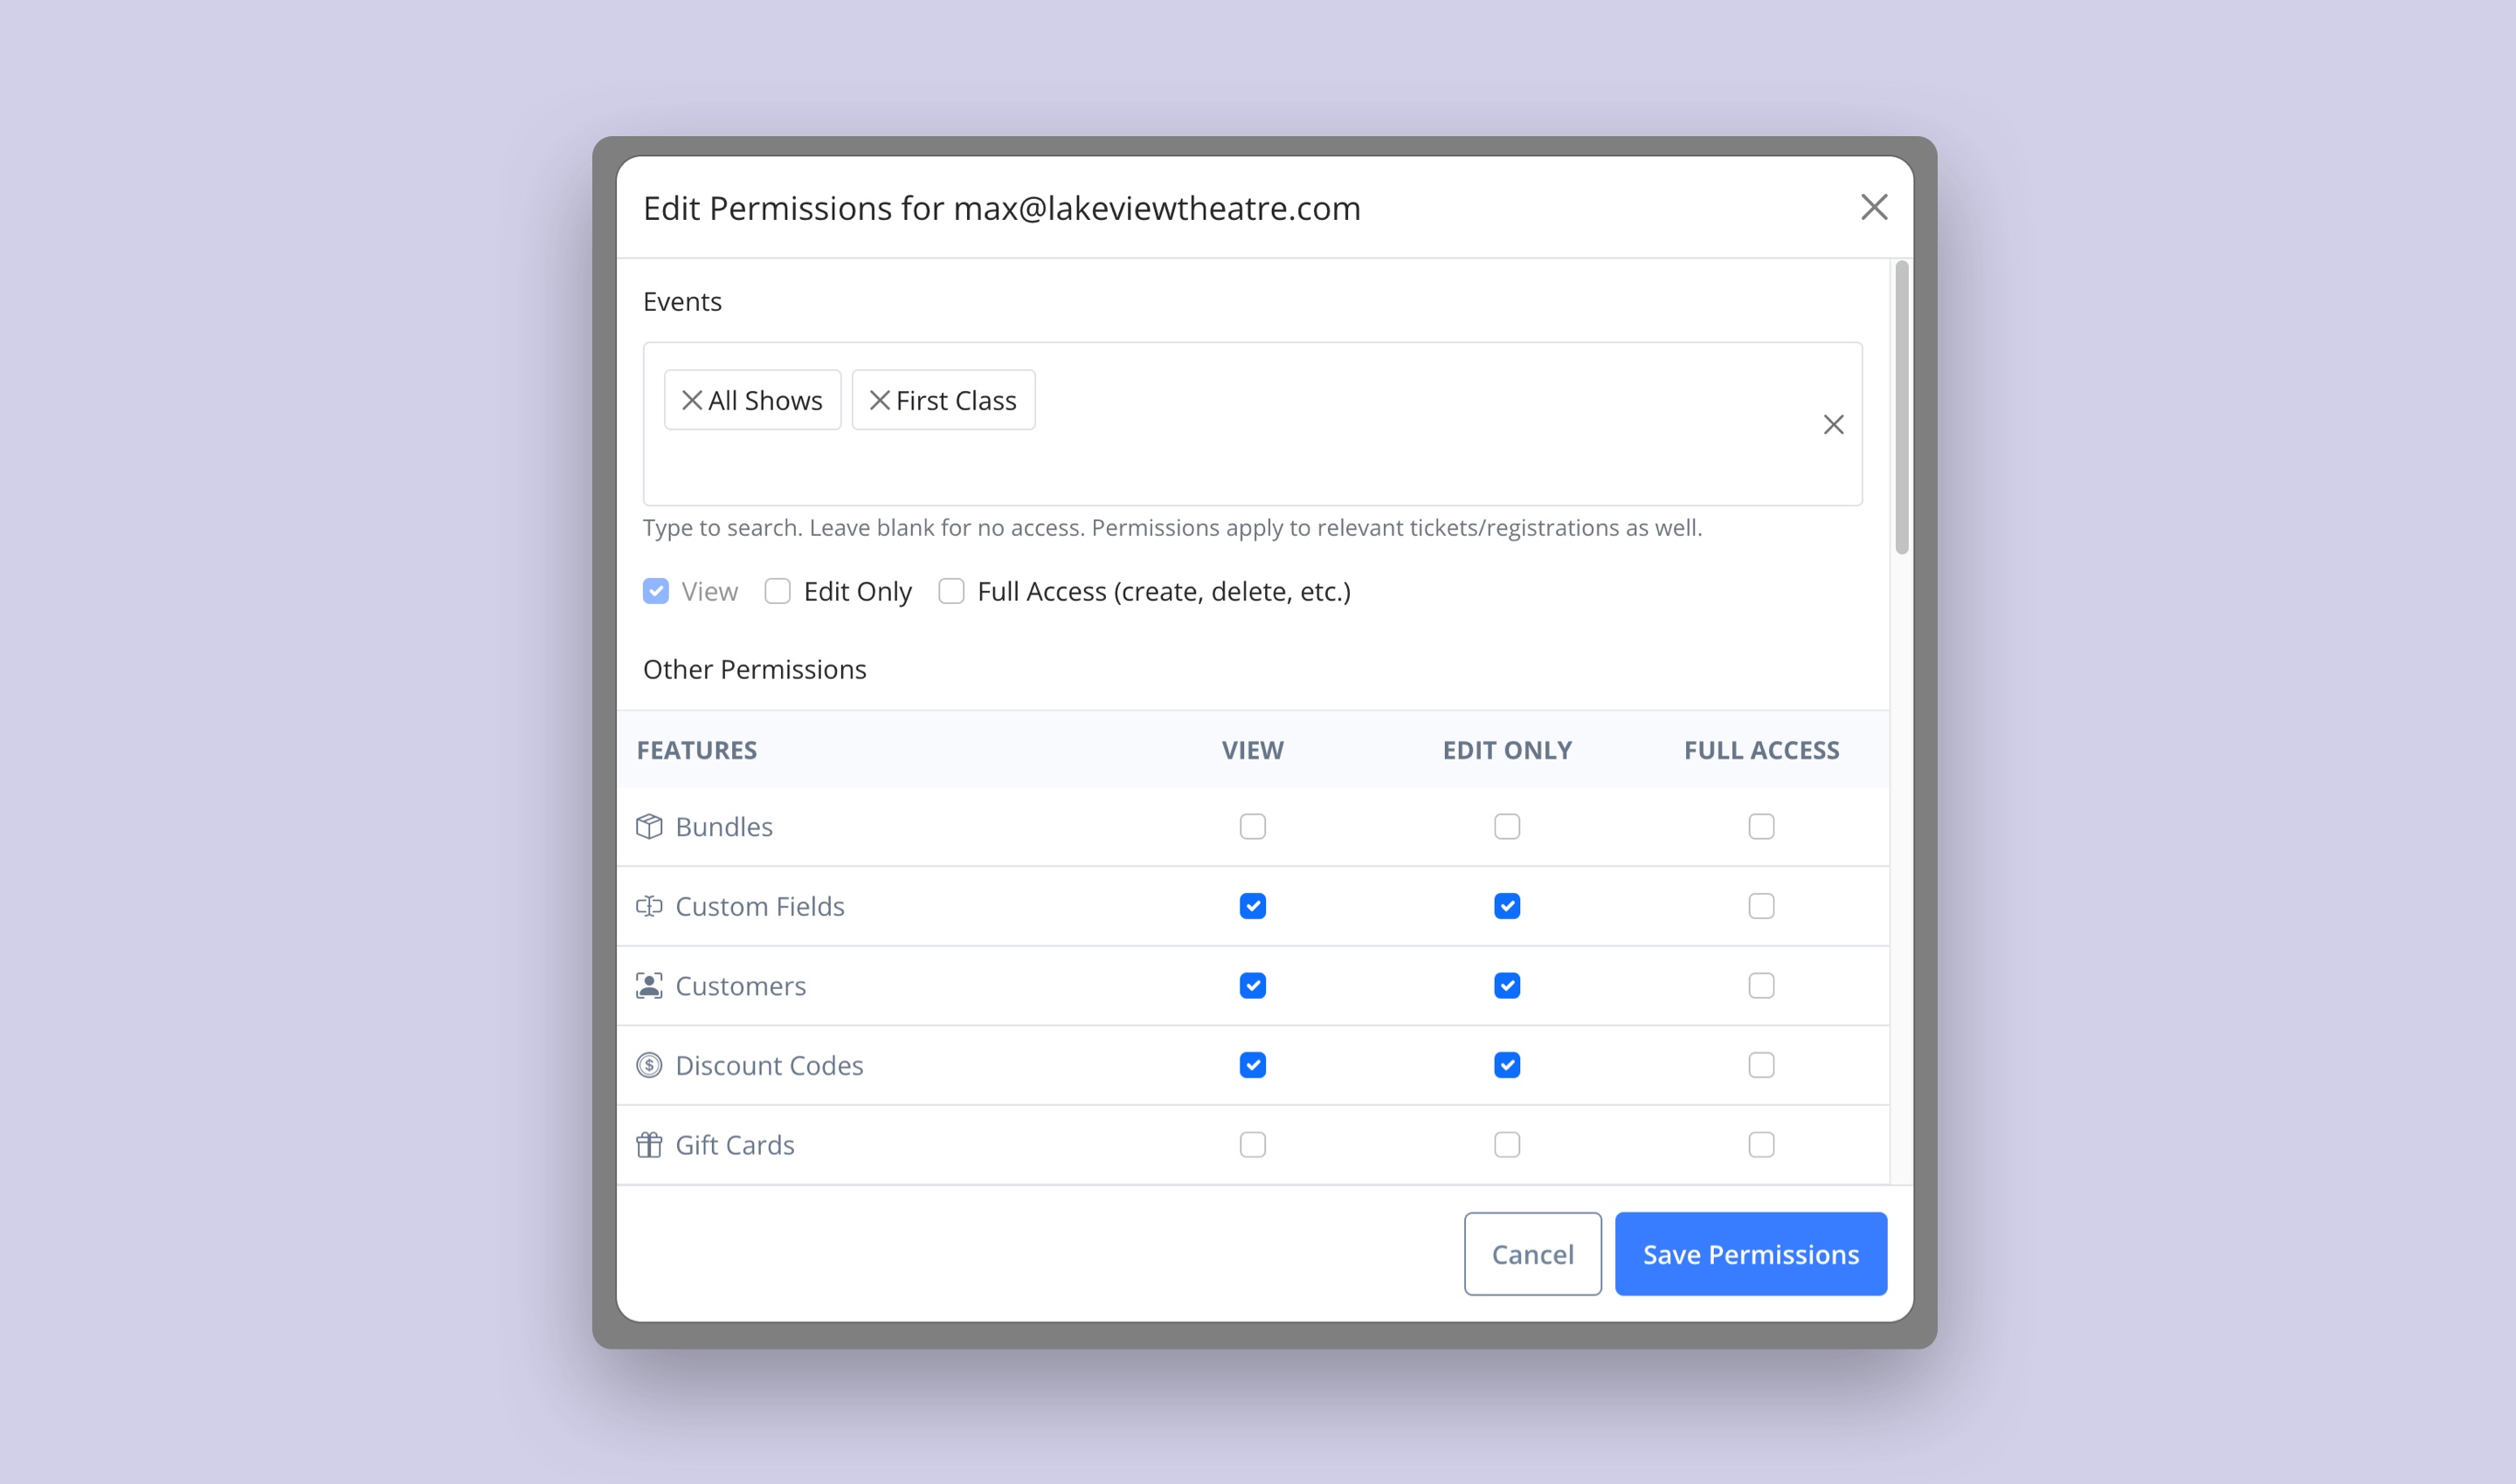2516x1484 pixels.
Task: Check Full Access for Bundles
Action: 1760,826
